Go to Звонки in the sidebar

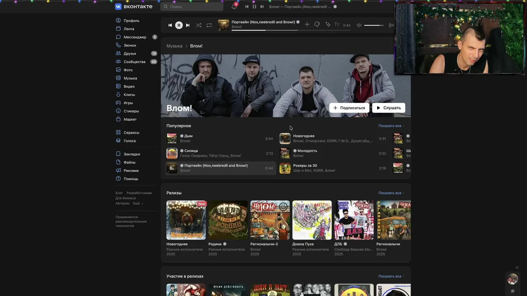pyautogui.click(x=130, y=45)
